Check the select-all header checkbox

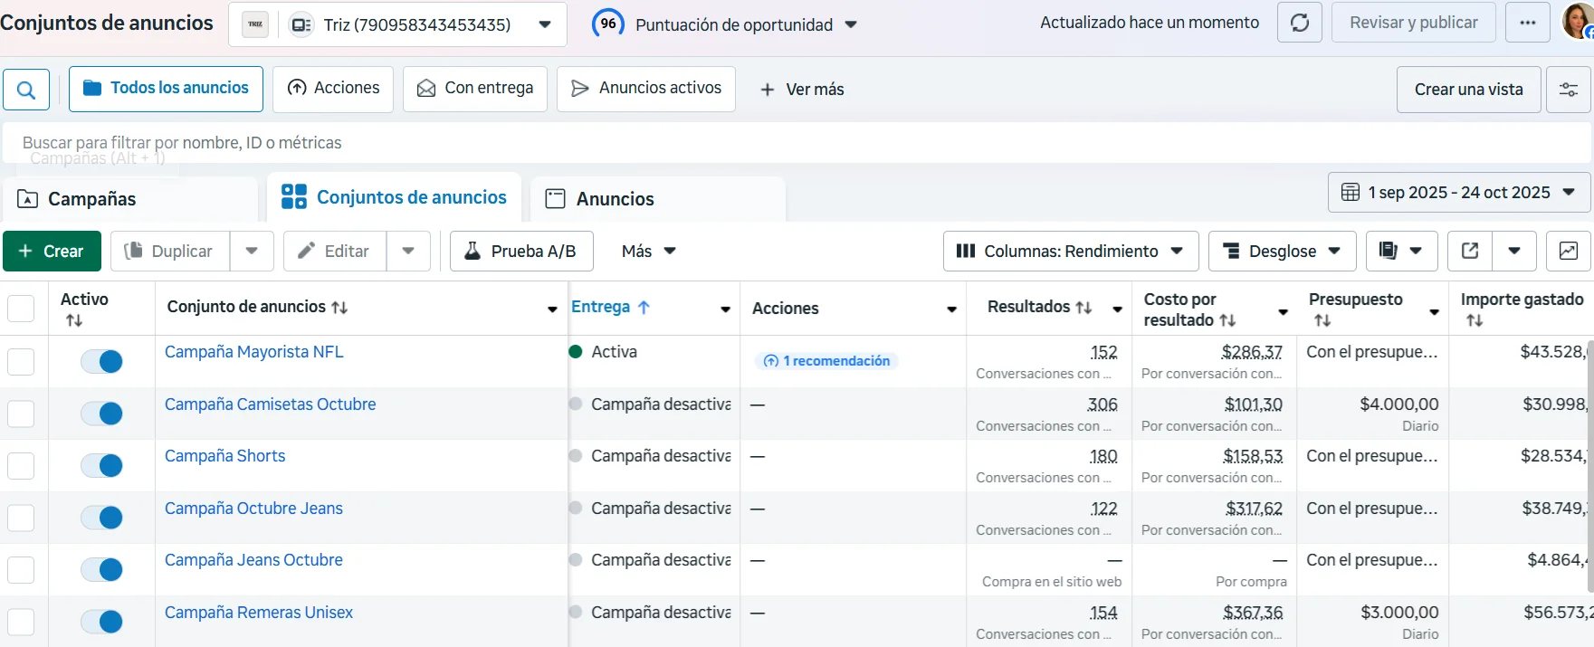click(21, 309)
